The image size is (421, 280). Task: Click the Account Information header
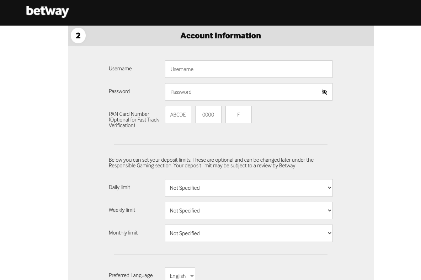point(220,36)
